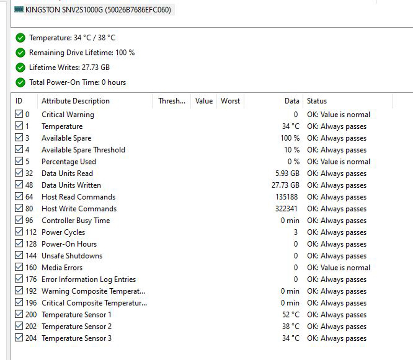Click the '52 °C' Temperature Sensor 1 value

pos(291,315)
